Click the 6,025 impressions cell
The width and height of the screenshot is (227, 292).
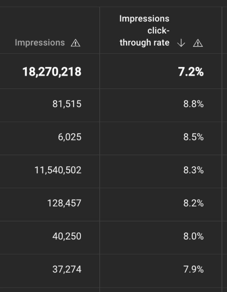[69, 137]
